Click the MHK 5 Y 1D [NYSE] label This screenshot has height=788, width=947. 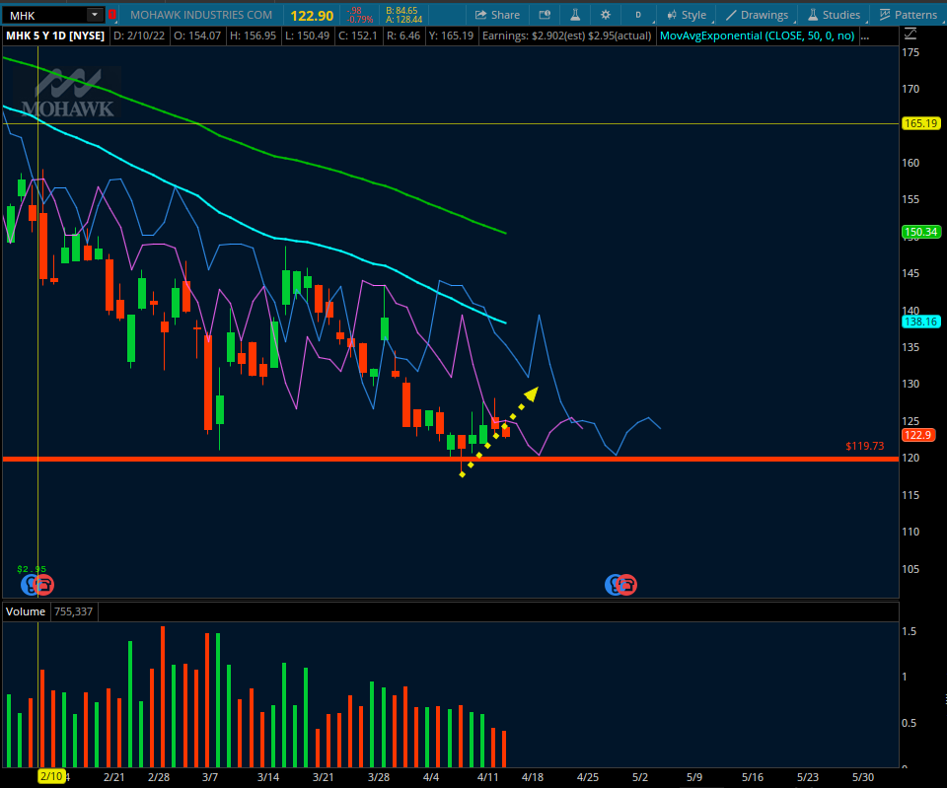tap(55, 36)
